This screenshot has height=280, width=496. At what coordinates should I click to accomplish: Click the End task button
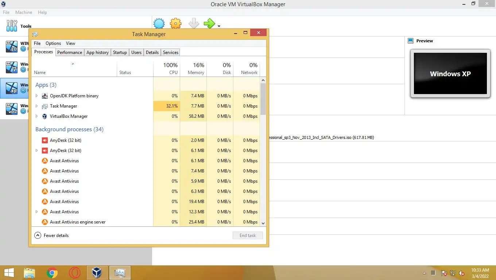[248, 236]
